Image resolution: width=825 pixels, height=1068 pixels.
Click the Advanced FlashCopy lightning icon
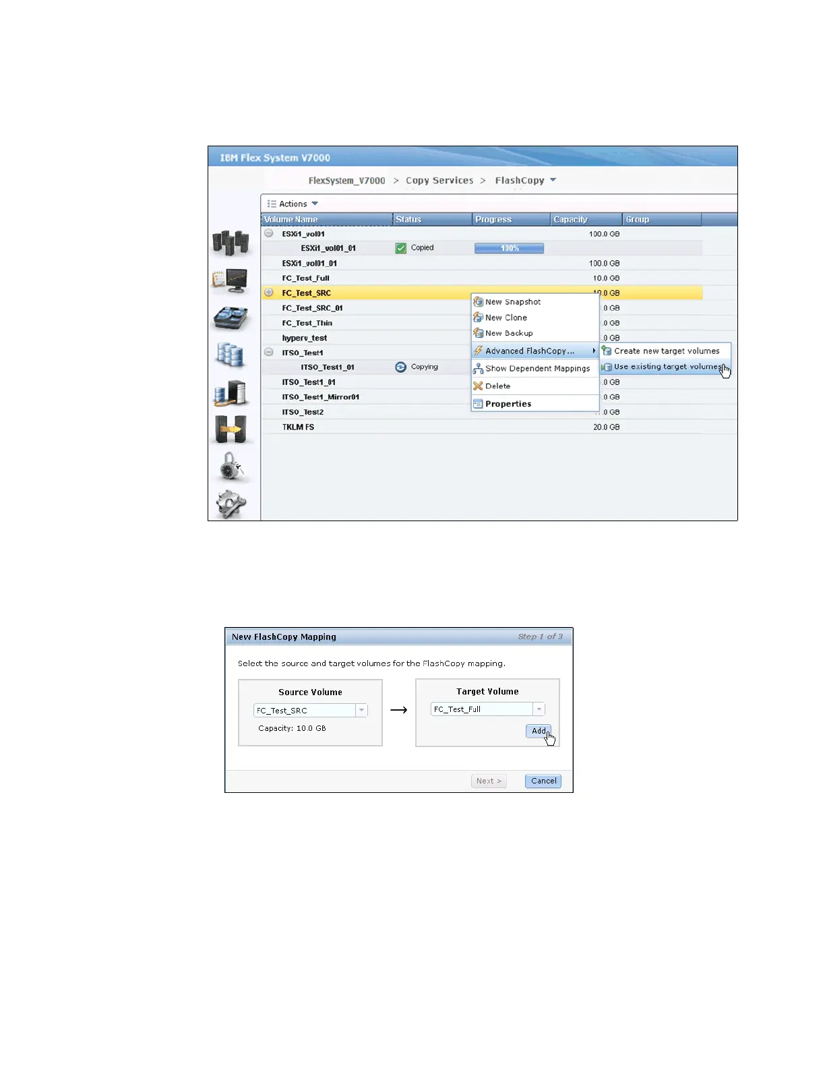[478, 351]
